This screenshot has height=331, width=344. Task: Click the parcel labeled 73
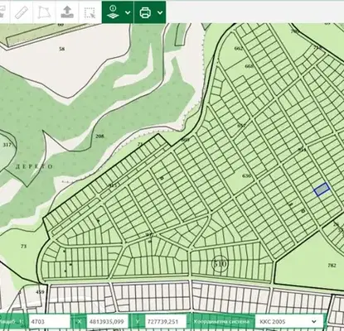click(x=24, y=246)
